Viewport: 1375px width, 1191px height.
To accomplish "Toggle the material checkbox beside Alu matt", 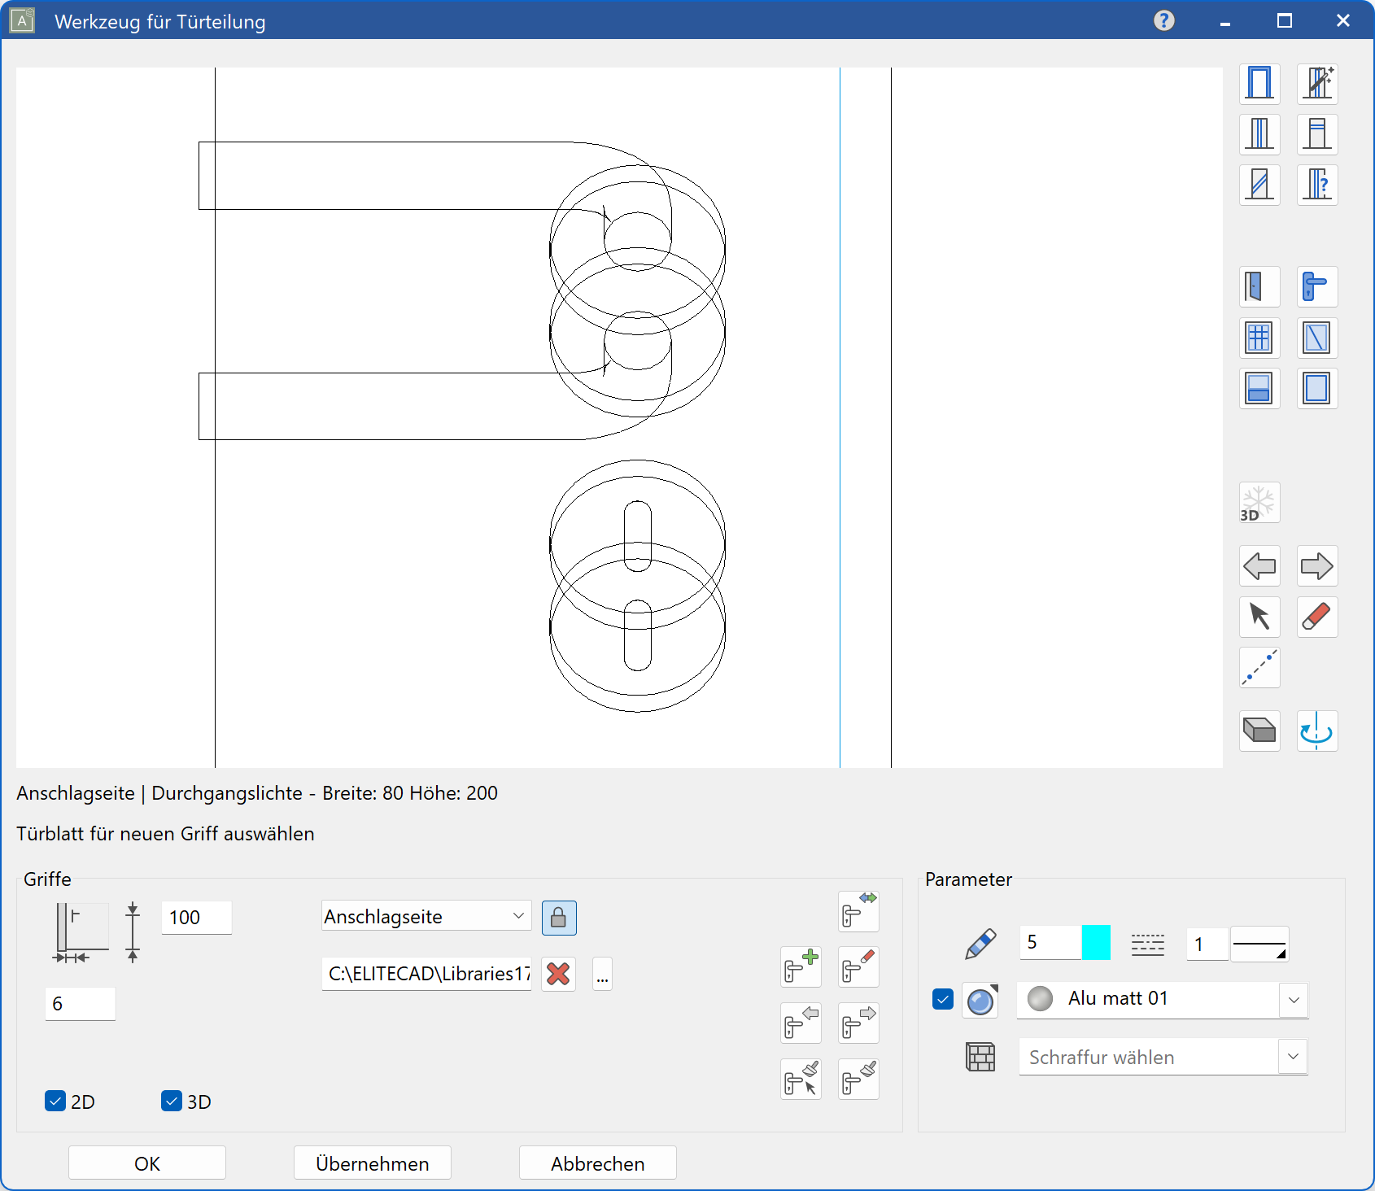I will pyautogui.click(x=943, y=998).
